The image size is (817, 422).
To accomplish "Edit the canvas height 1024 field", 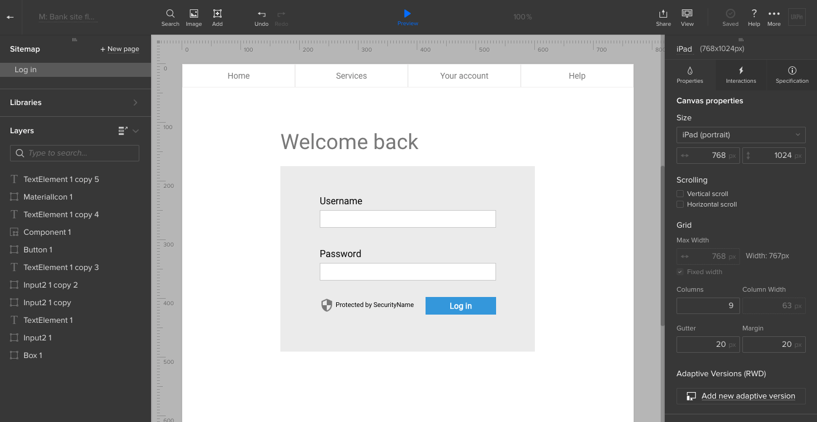I will click(x=774, y=156).
